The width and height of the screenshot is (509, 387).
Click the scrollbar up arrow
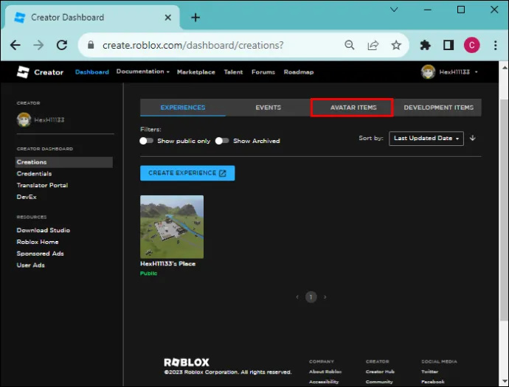click(x=504, y=68)
